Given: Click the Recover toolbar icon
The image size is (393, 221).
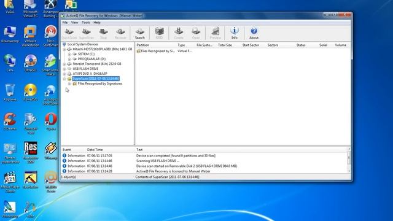Looking at the screenshot, I should [120, 33].
